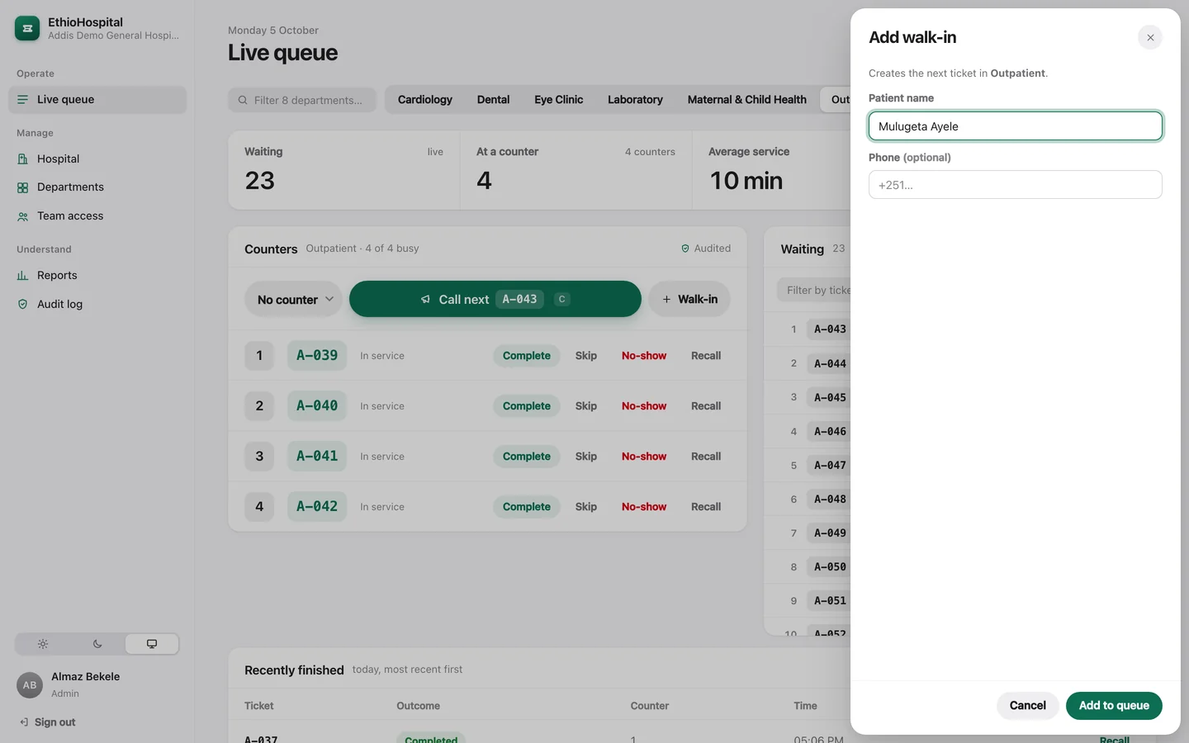Select light theme sun icon

click(43, 644)
